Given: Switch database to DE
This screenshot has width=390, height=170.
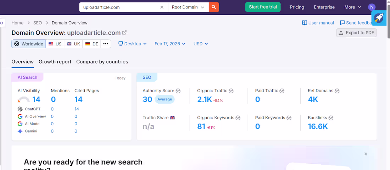Looking at the screenshot, I should 91,44.
